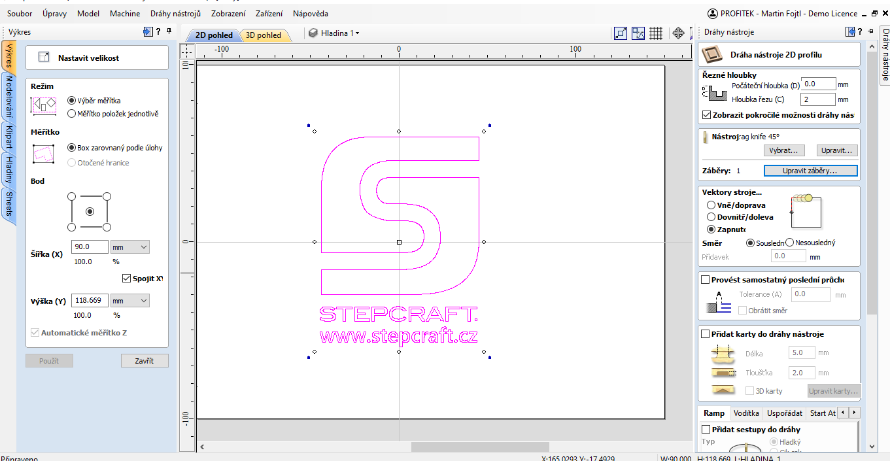Click the Měřítko bounding box icon
Image resolution: width=890 pixels, height=461 pixels.
coord(44,154)
